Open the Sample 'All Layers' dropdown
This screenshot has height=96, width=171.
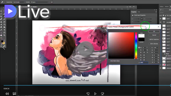pos(40,2)
